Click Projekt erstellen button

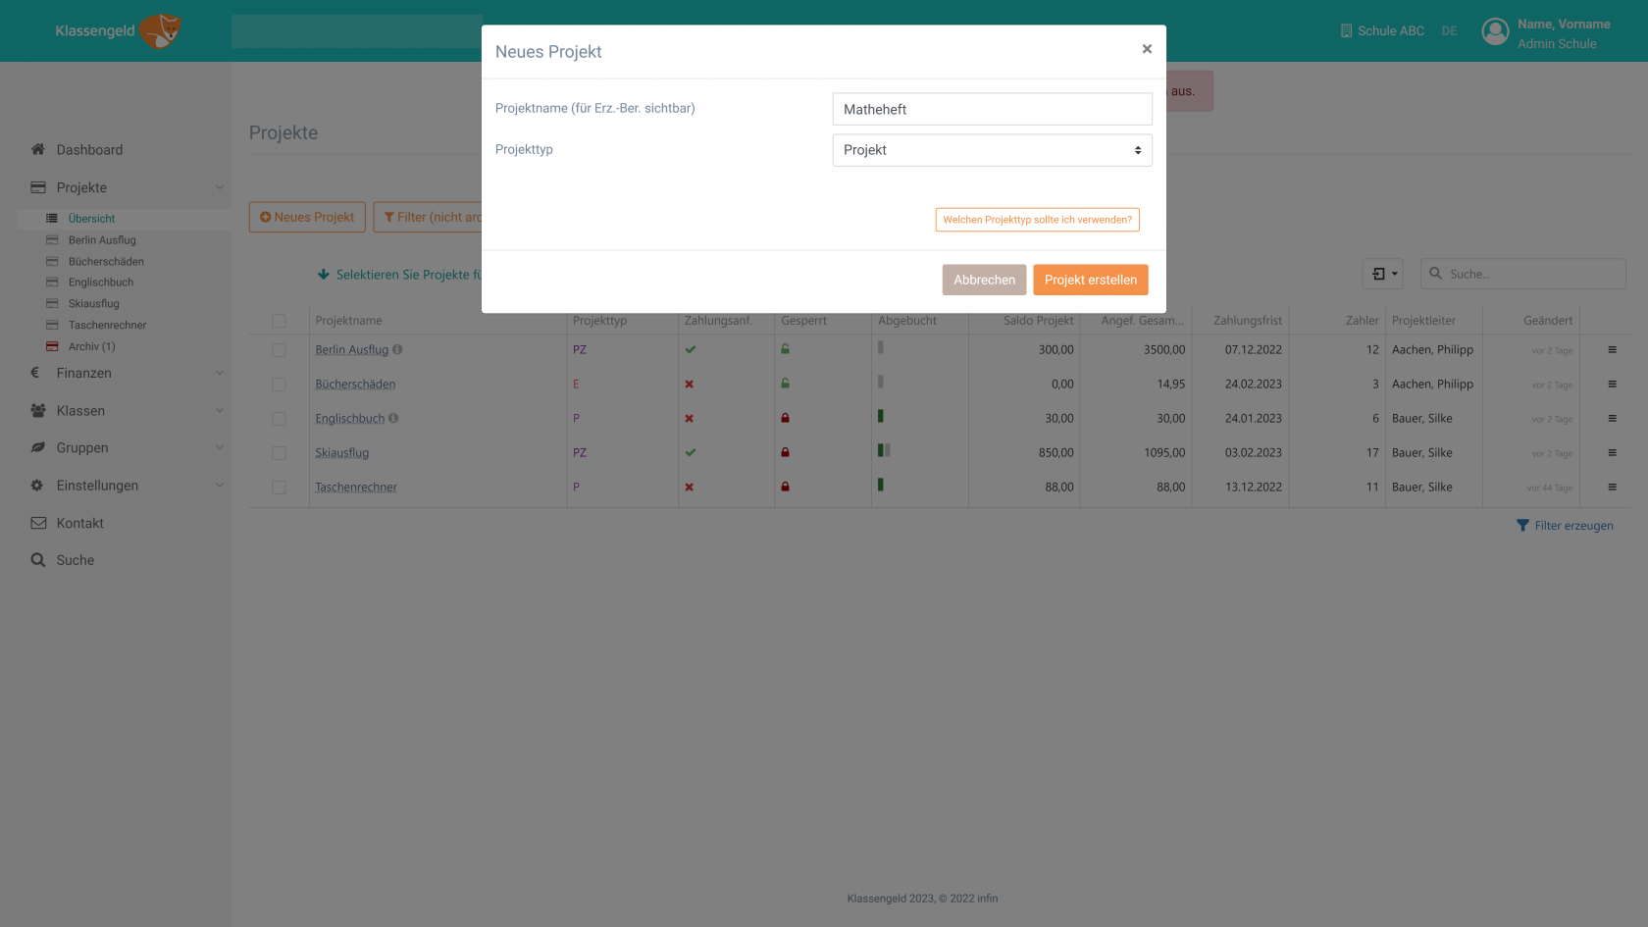tap(1090, 280)
